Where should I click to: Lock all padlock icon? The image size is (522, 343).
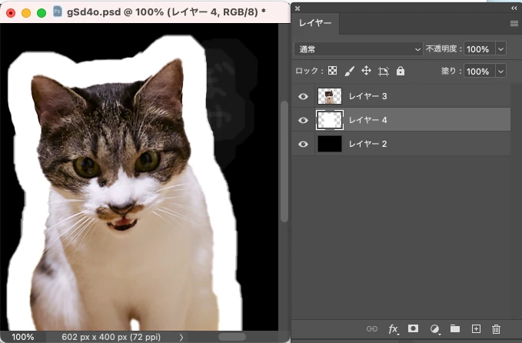(401, 71)
